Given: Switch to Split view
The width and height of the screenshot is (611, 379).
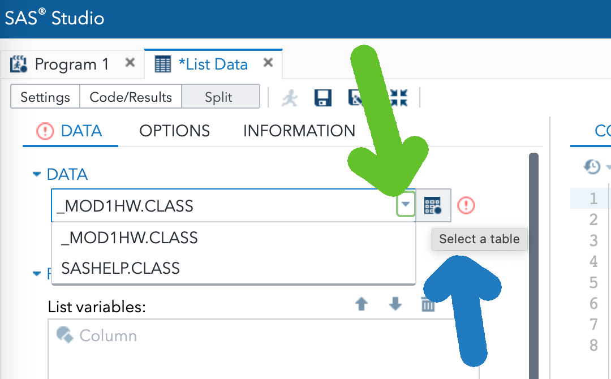Looking at the screenshot, I should [219, 97].
